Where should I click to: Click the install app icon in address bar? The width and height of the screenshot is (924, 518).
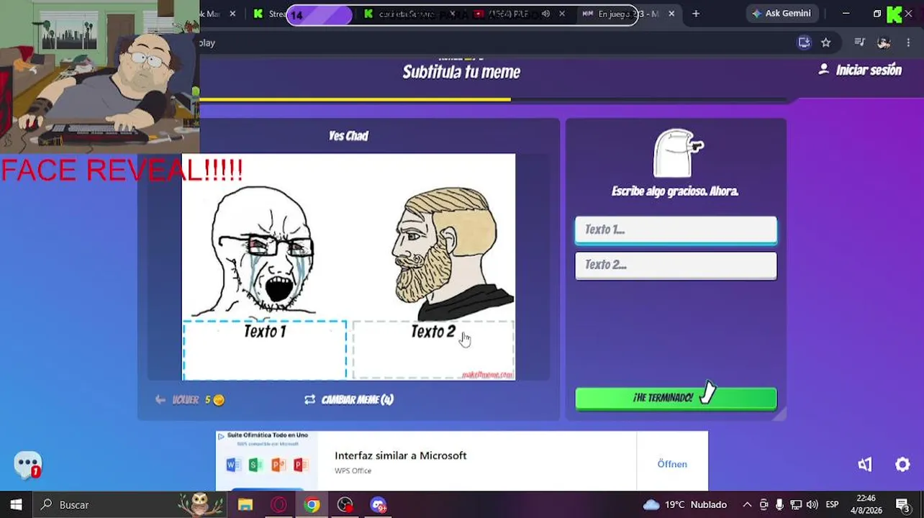click(x=804, y=42)
